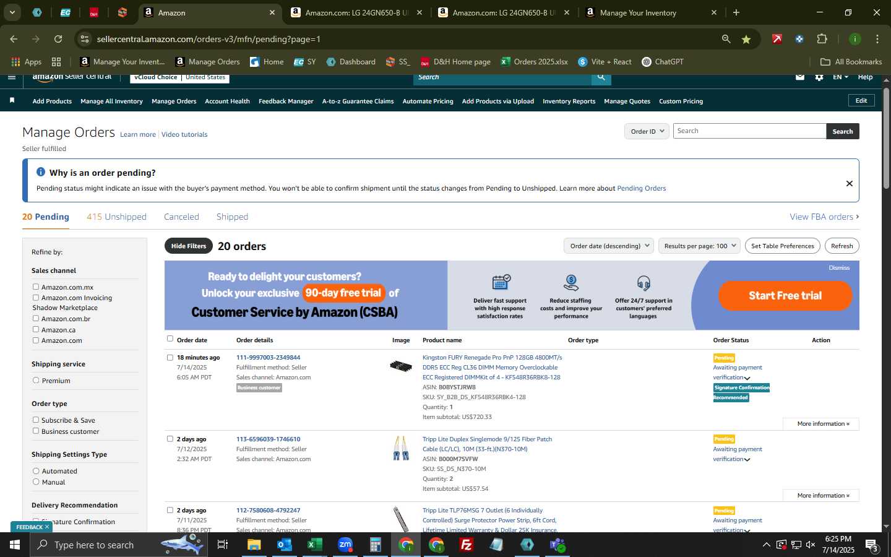Switch to the Canceled orders tab

pyautogui.click(x=181, y=217)
